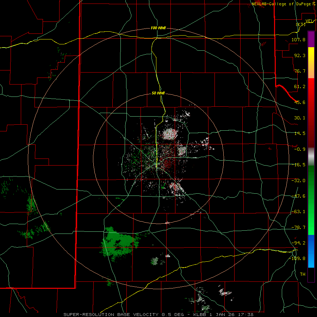Click the -109.8 legend value

click(297, 259)
